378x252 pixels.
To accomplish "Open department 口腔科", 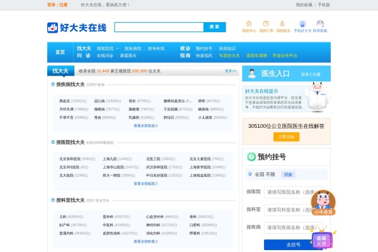I will tap(195, 225).
